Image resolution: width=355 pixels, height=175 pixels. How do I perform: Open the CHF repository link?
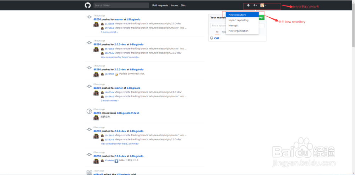(x=217, y=38)
